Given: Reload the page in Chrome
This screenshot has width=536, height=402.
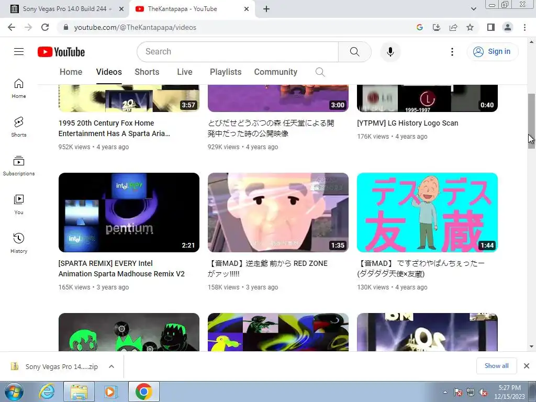Looking at the screenshot, I should (x=45, y=27).
